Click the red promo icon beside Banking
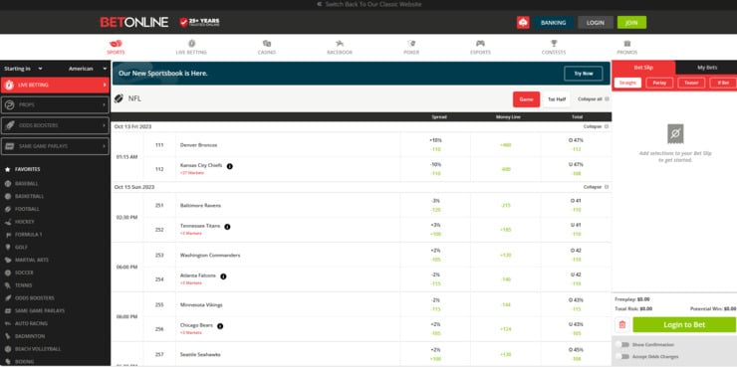The width and height of the screenshot is (737, 367). coord(523,22)
